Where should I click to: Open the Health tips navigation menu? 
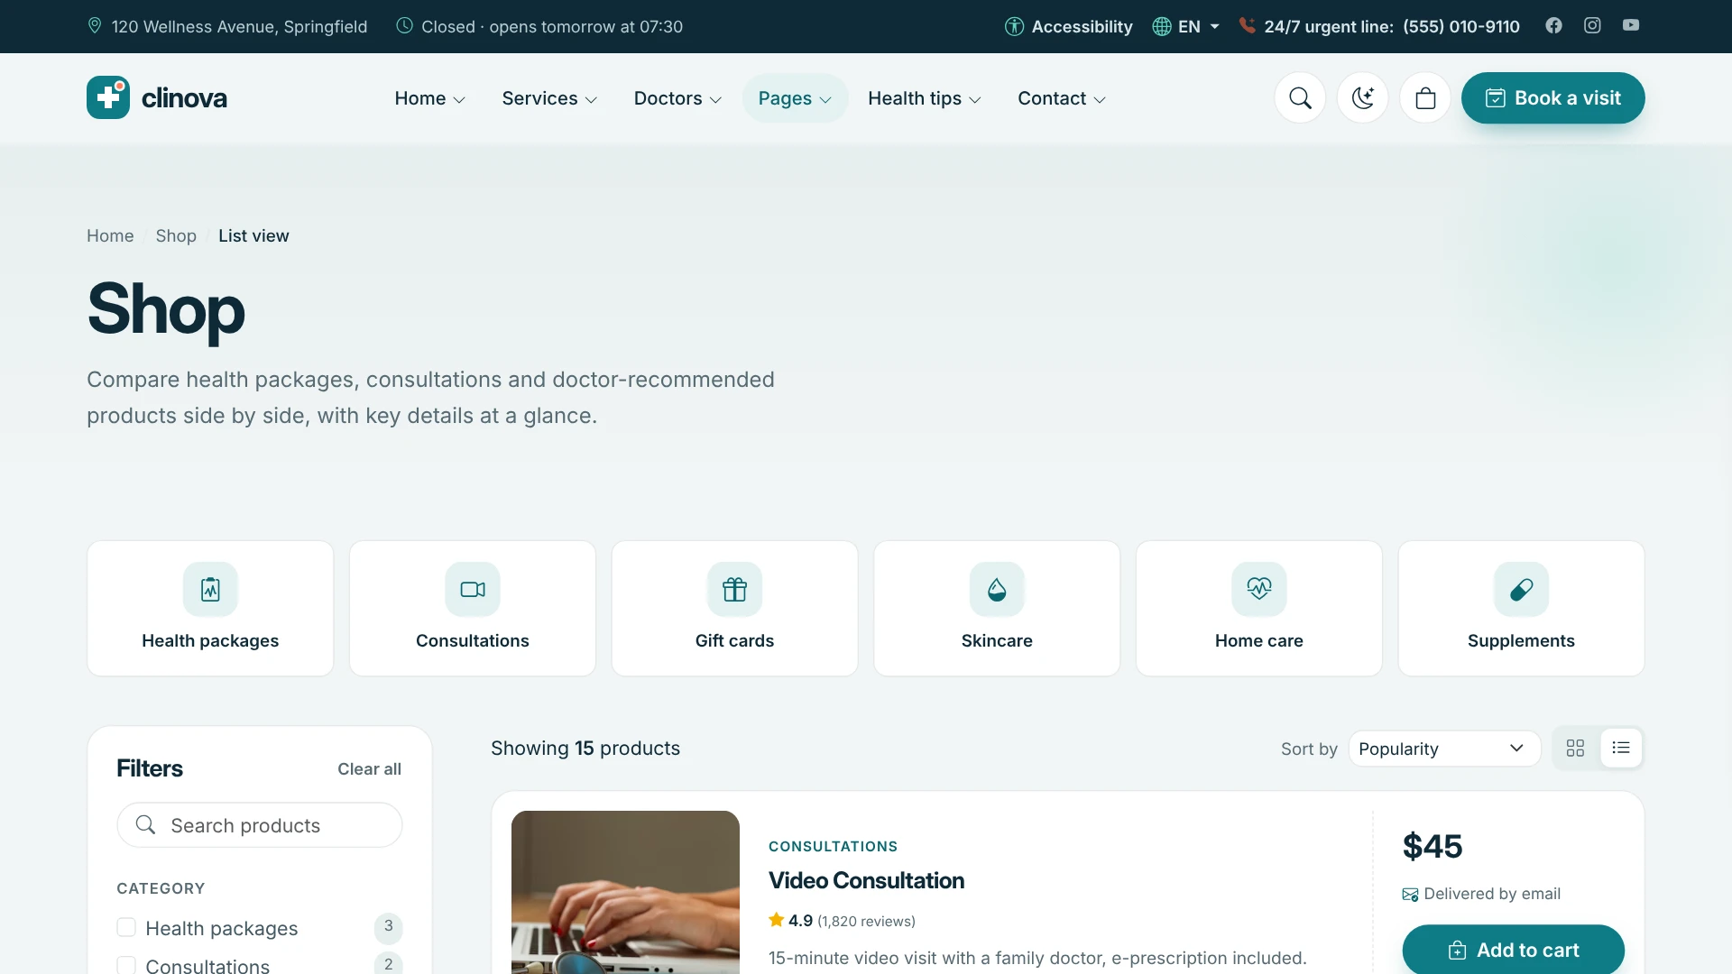(x=925, y=98)
